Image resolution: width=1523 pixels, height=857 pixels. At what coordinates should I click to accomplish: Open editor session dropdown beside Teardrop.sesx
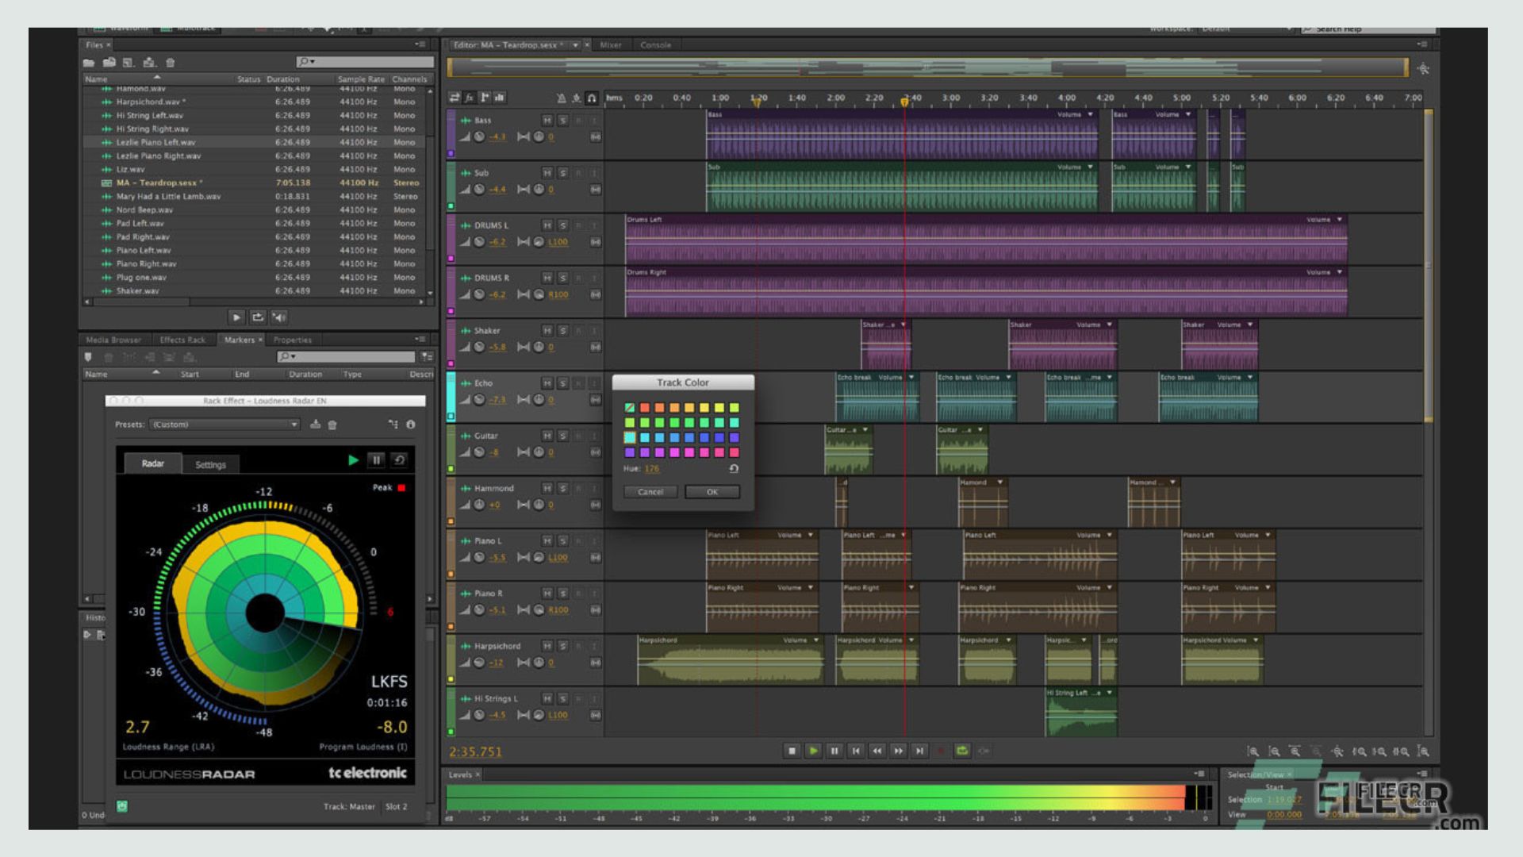575,45
